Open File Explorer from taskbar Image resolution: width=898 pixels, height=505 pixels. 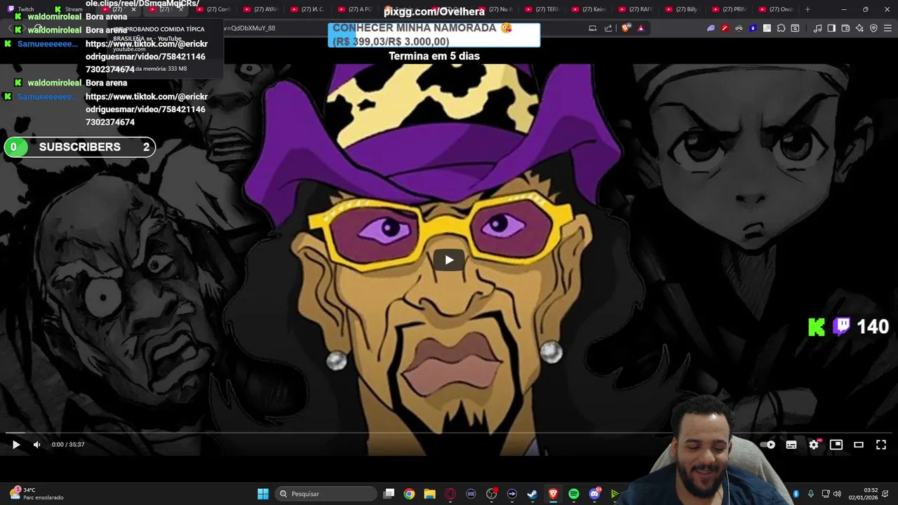tap(429, 494)
